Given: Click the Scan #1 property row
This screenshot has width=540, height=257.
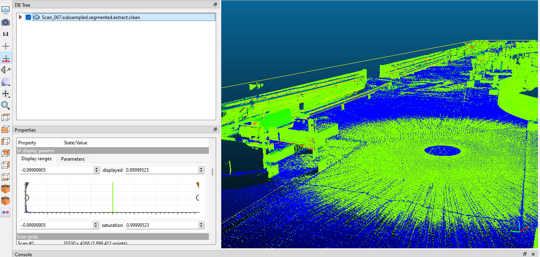Looking at the screenshot, I should (113, 243).
